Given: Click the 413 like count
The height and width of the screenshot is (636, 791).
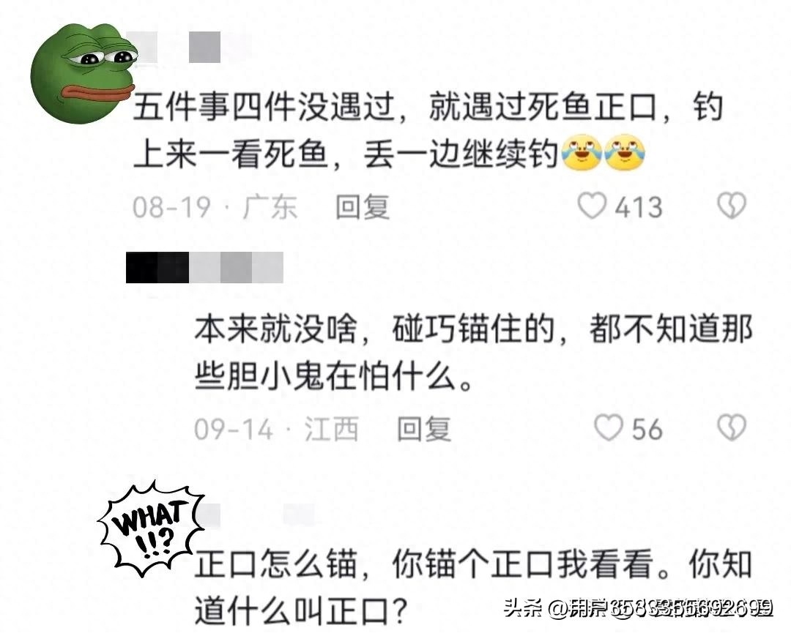Looking at the screenshot, I should (x=639, y=207).
